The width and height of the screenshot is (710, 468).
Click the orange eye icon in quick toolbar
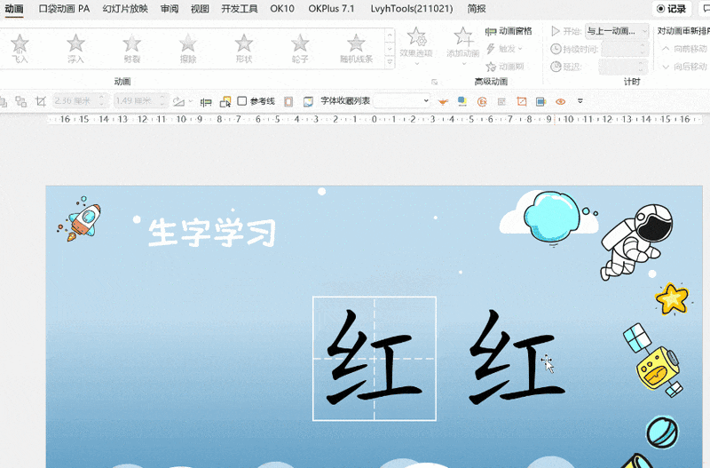(x=561, y=101)
